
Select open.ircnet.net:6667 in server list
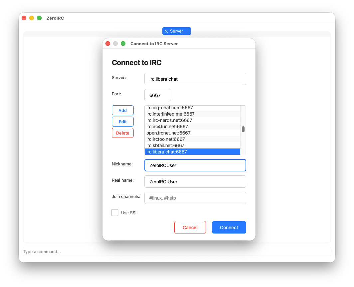(192, 133)
